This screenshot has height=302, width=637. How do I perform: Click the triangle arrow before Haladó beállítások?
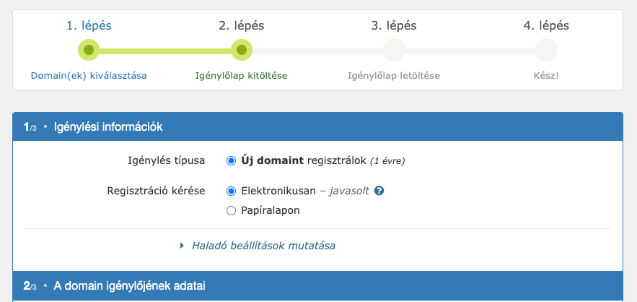(x=182, y=246)
